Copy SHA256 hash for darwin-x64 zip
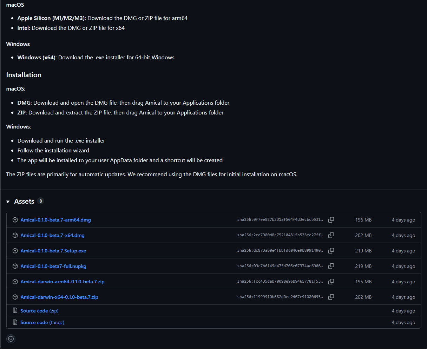This screenshot has width=427, height=349. pyautogui.click(x=331, y=297)
